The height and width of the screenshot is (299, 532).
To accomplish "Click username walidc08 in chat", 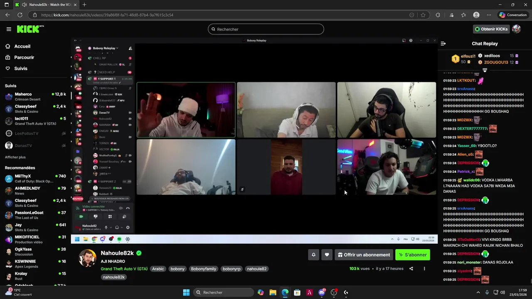I will [x=472, y=180].
